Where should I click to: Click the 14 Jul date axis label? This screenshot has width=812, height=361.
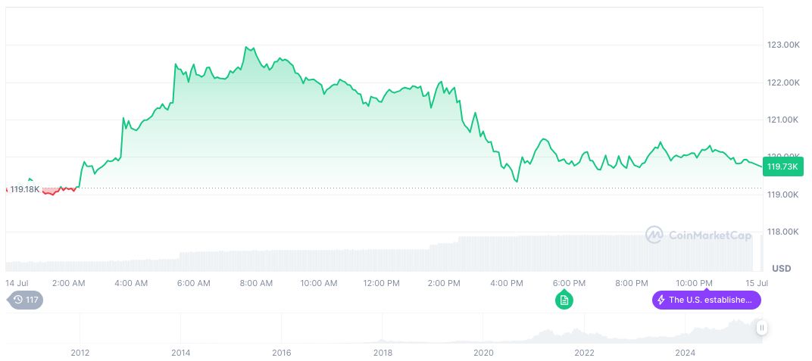pyautogui.click(x=16, y=283)
